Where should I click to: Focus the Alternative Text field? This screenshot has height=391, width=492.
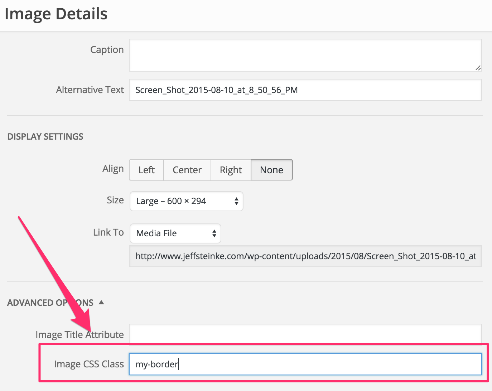tap(305, 90)
